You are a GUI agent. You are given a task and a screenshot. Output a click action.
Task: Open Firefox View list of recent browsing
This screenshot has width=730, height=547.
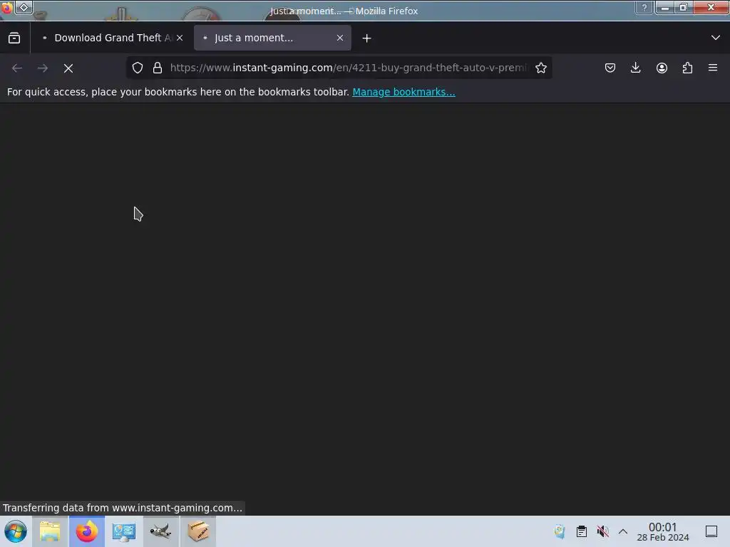[x=14, y=38]
